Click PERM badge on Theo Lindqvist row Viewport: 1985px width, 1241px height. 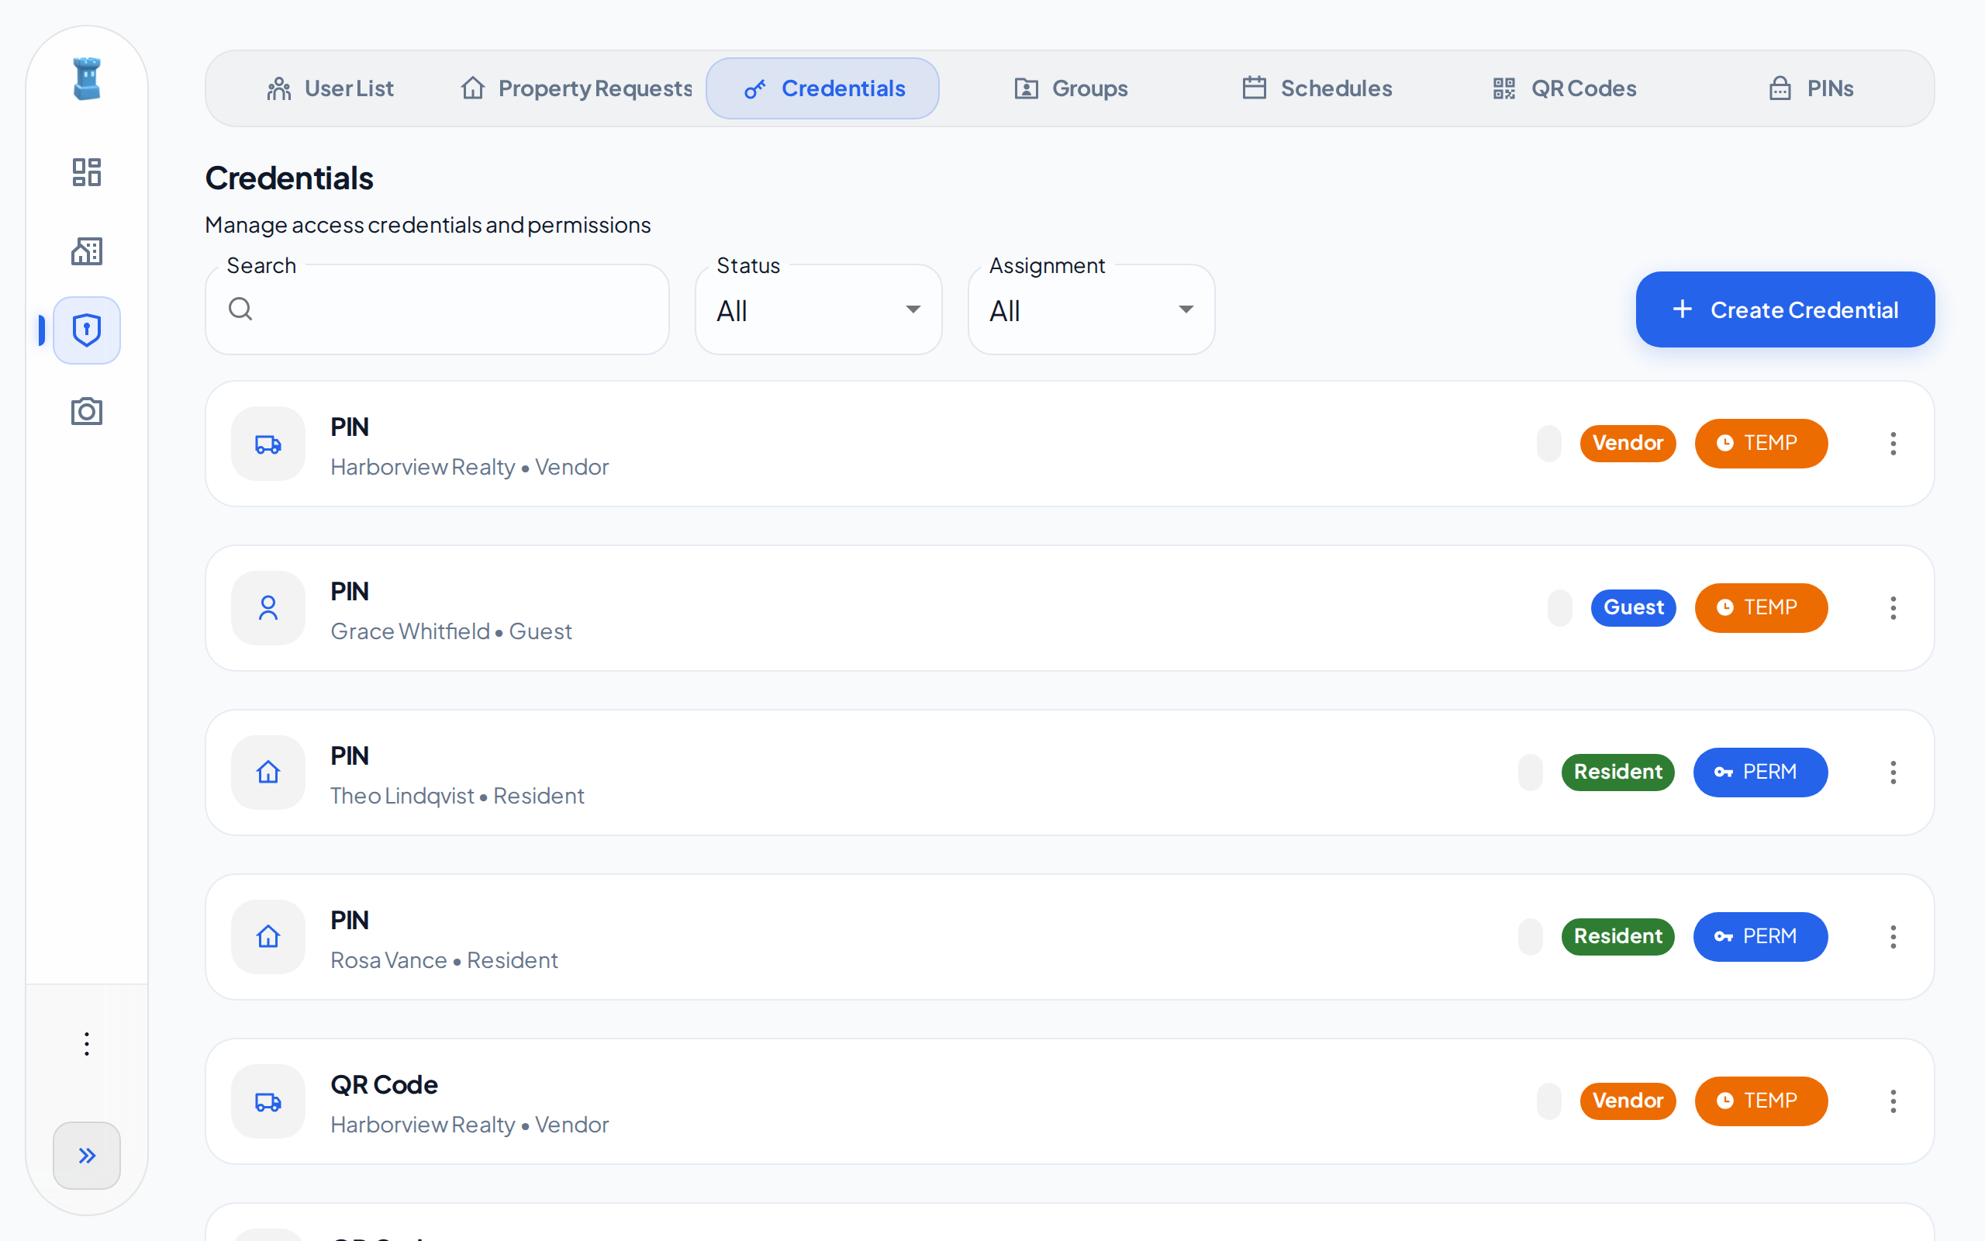[x=1760, y=773]
